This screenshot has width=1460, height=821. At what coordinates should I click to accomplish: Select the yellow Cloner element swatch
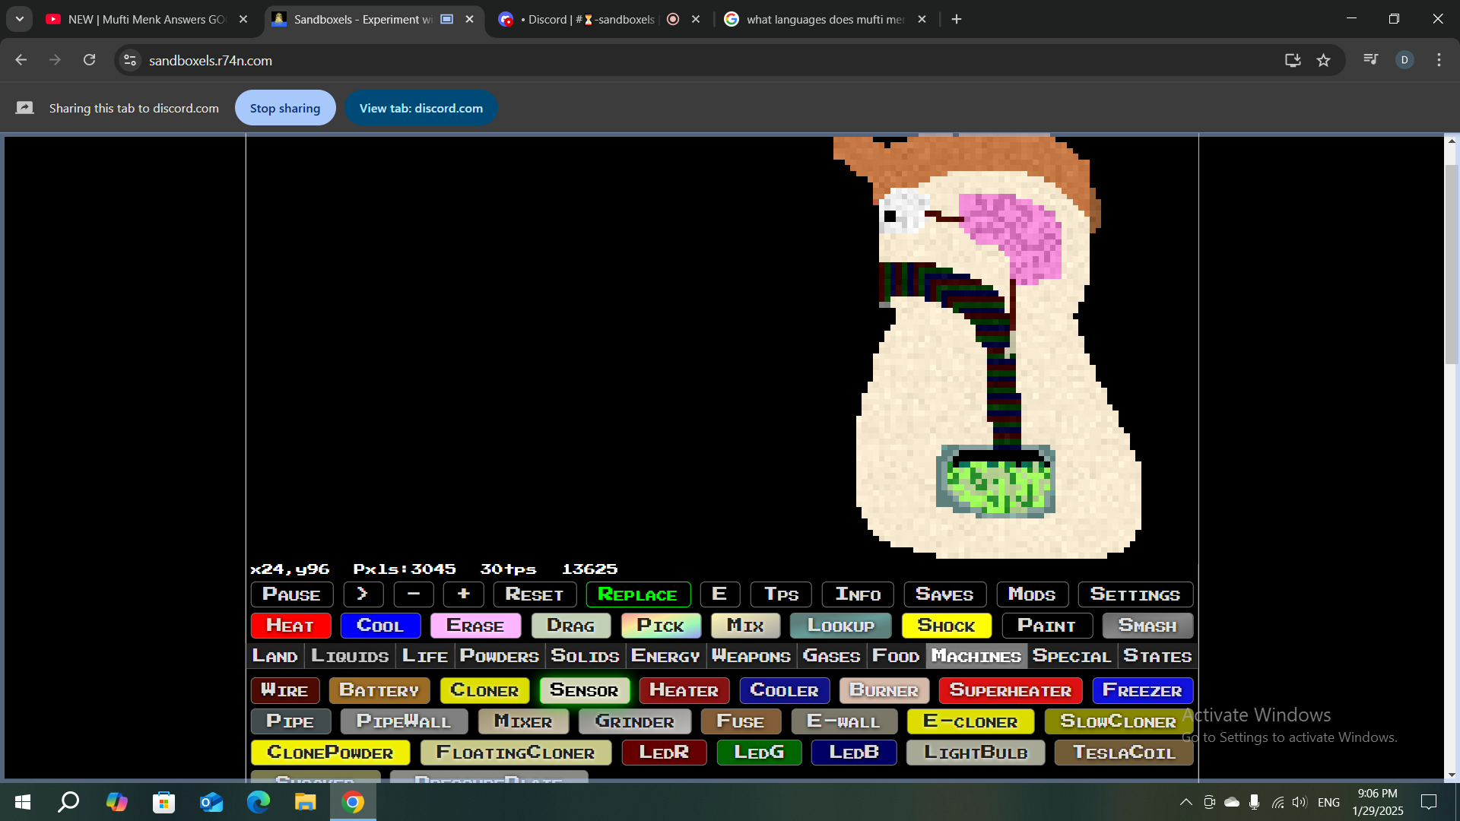[484, 690]
